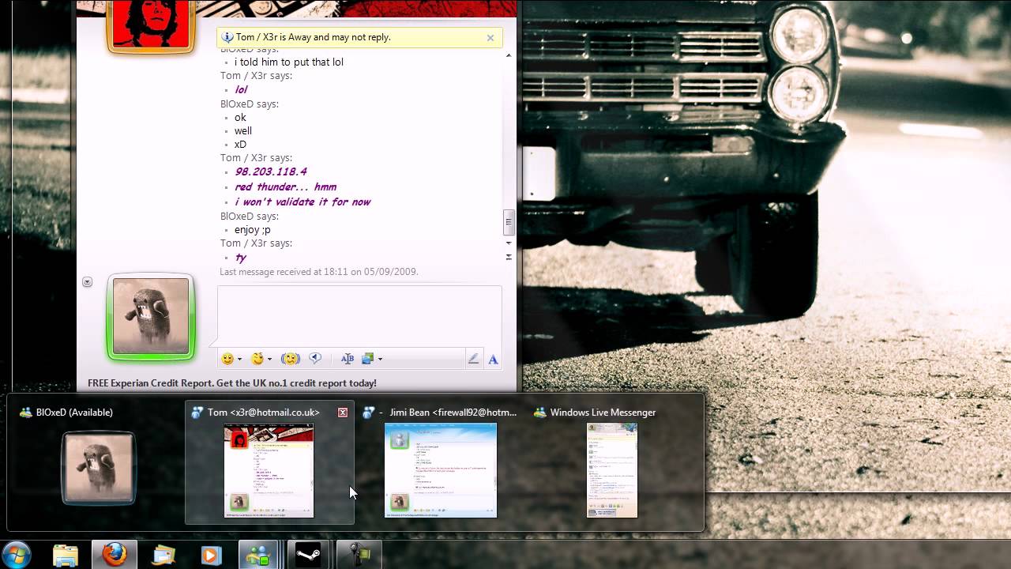Close the Tom conversation preview with the red X
This screenshot has height=569, width=1011.
[x=343, y=413]
